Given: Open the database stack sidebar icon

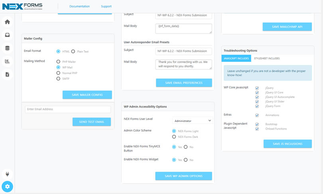Looking at the screenshot, I should (8, 48).
